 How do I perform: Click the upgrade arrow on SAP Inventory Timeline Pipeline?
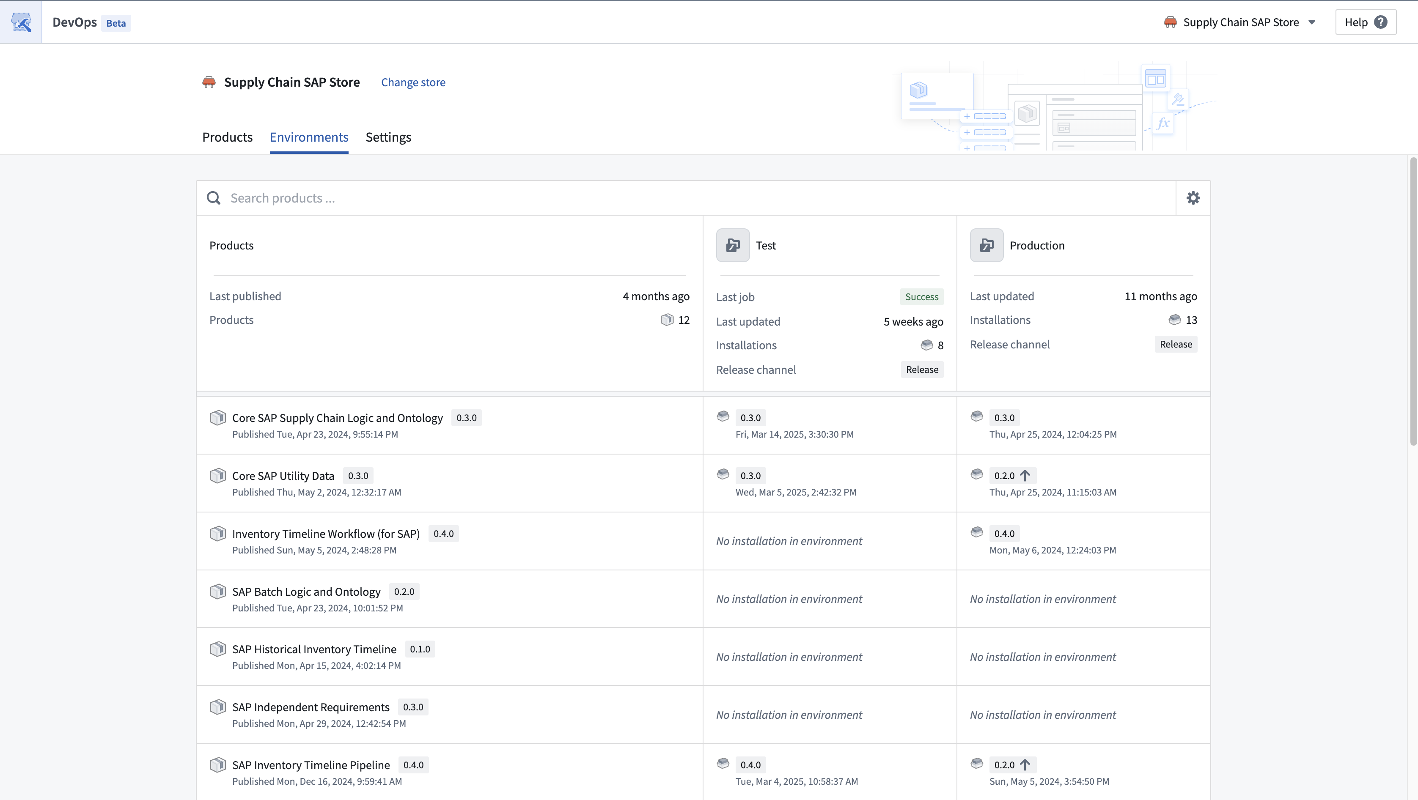[x=1025, y=765]
